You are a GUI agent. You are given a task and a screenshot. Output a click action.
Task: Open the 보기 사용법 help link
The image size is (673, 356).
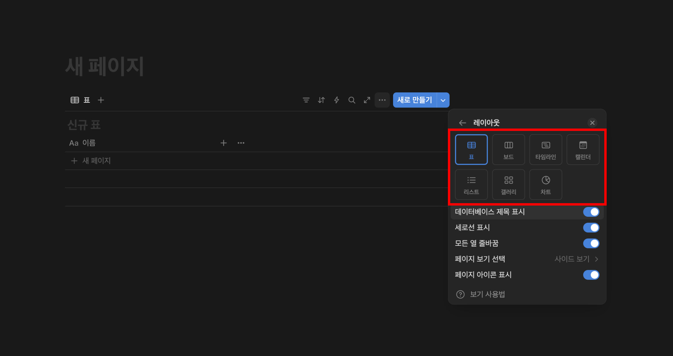487,294
